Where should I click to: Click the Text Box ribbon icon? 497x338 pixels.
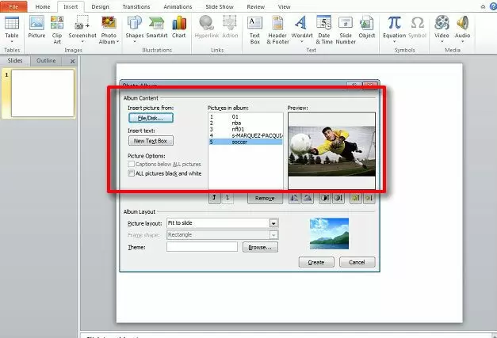pos(254,28)
